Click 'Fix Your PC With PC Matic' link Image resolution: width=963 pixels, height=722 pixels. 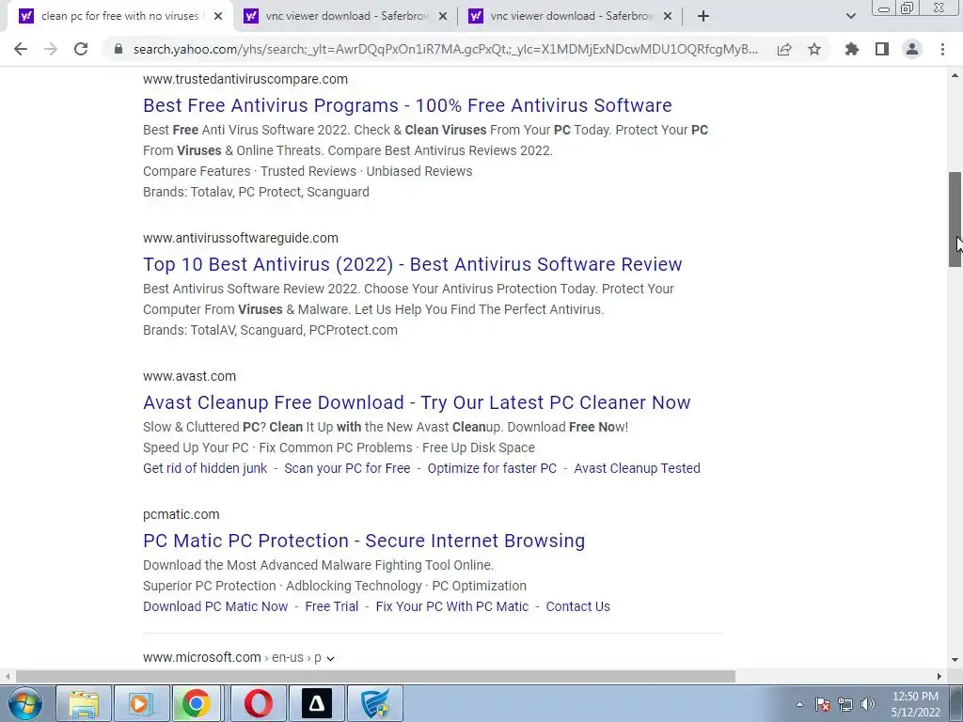[452, 606]
